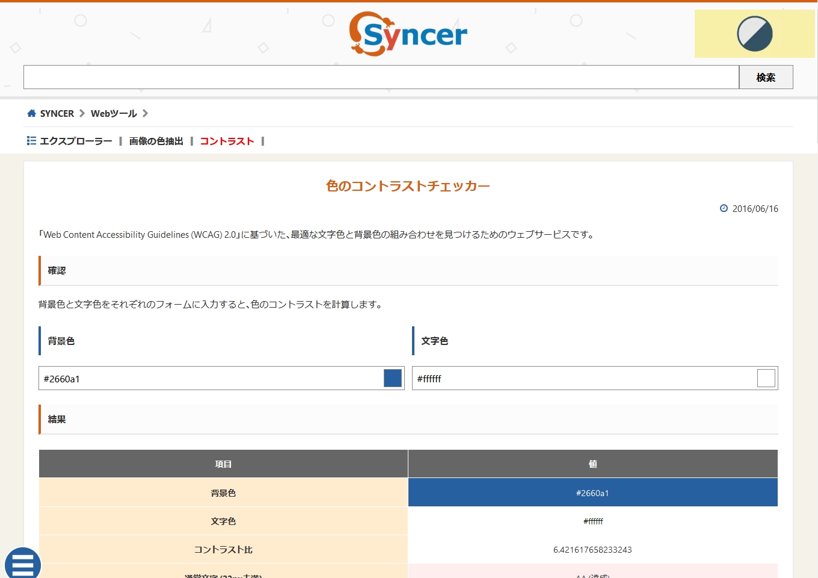Click the 文字色 row label in table

pos(223,521)
